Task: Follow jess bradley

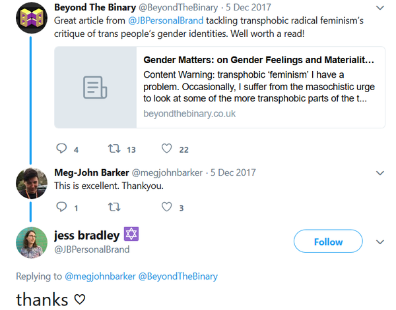Action: point(328,242)
